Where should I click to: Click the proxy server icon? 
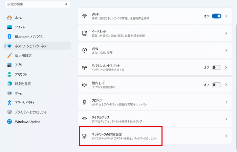[85, 102]
